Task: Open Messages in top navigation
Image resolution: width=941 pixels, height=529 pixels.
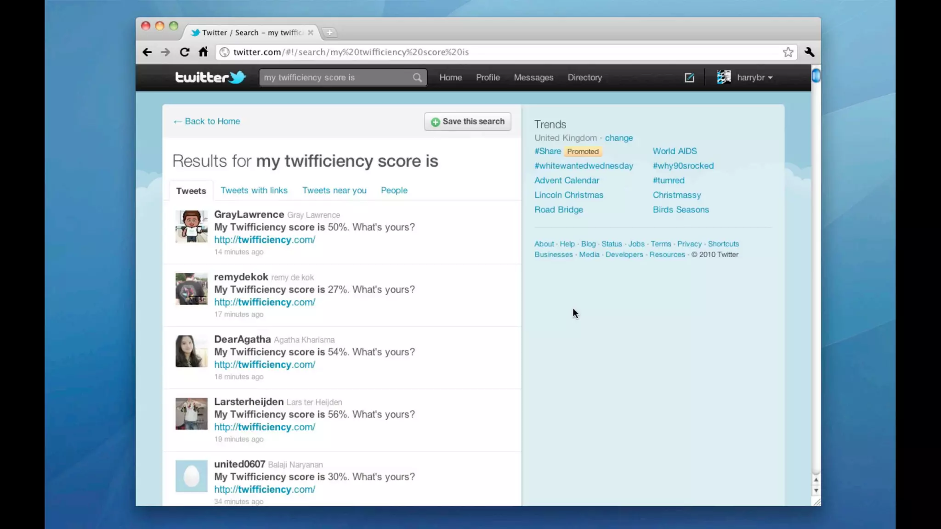Action: (x=533, y=78)
